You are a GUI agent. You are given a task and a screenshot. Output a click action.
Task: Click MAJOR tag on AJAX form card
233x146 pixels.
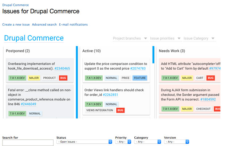187,109
